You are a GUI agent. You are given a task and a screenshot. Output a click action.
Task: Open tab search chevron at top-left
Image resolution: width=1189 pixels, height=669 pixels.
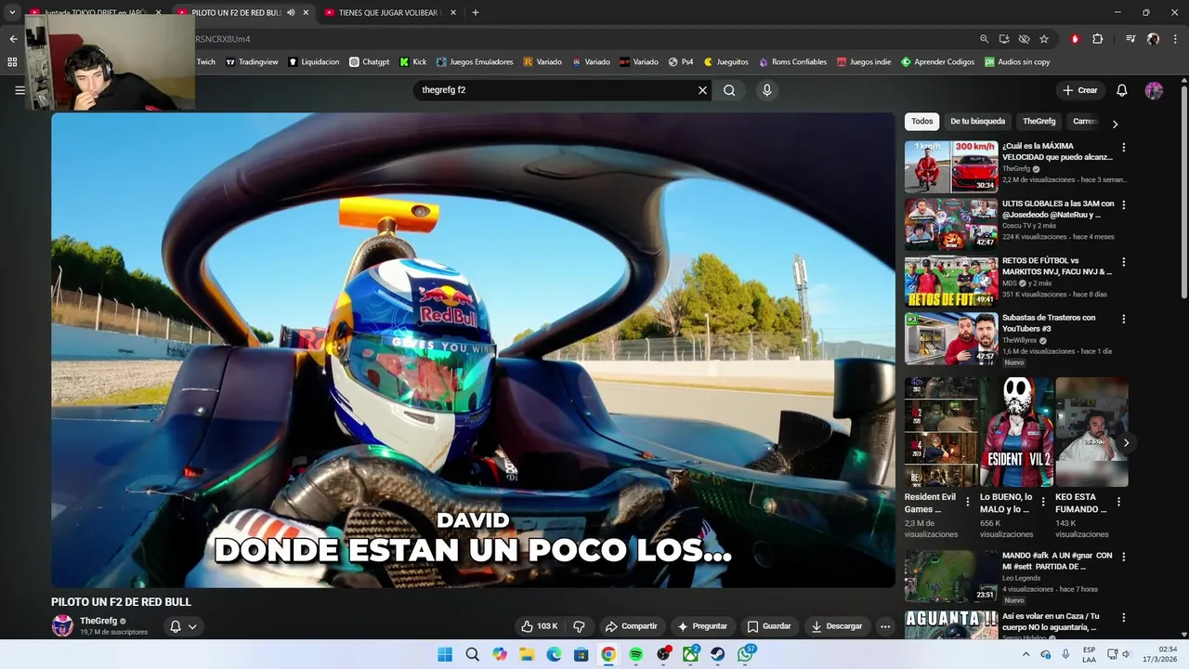click(12, 12)
